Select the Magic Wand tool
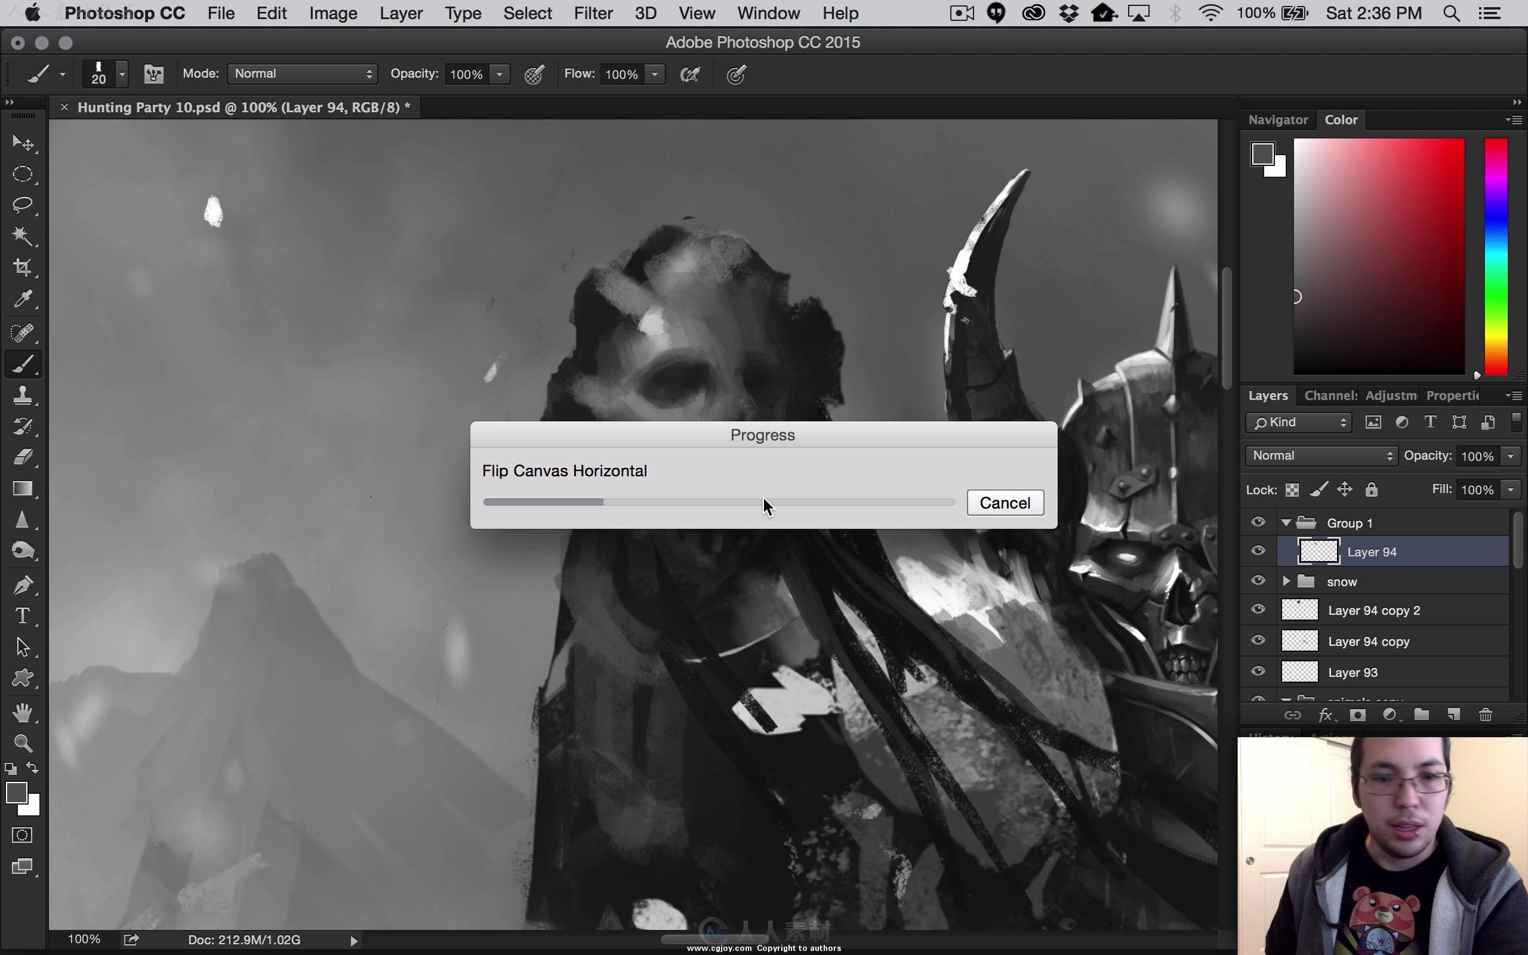 pyautogui.click(x=23, y=236)
